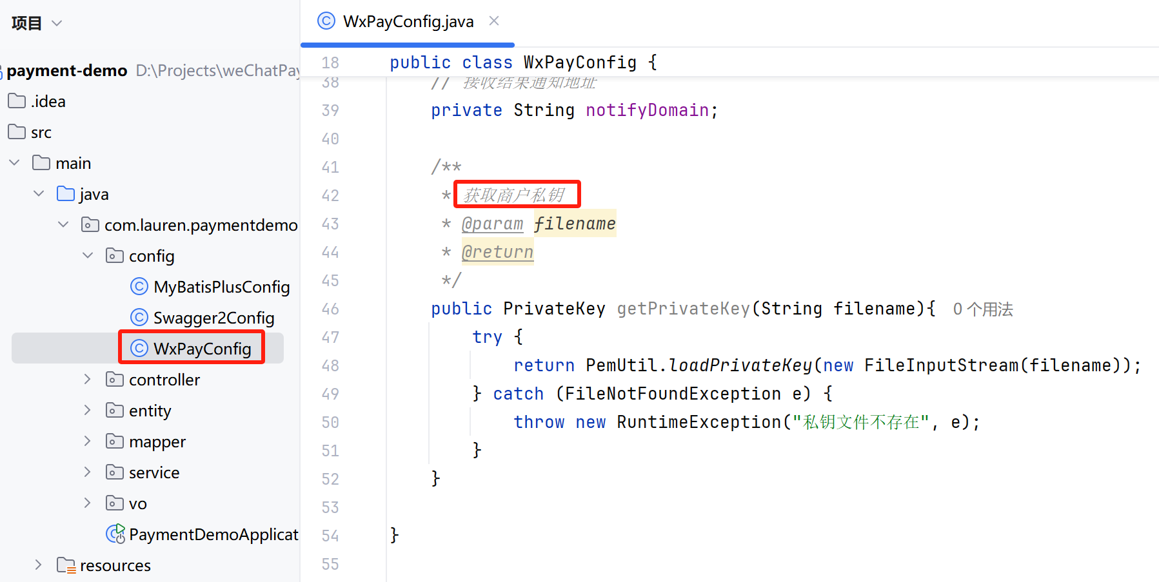This screenshot has width=1159, height=582.
Task: Click the PaymentDemoApplication Spring Boot icon
Action: [x=115, y=534]
